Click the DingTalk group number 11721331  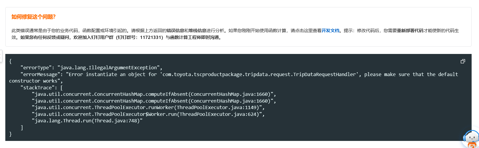click(151, 37)
